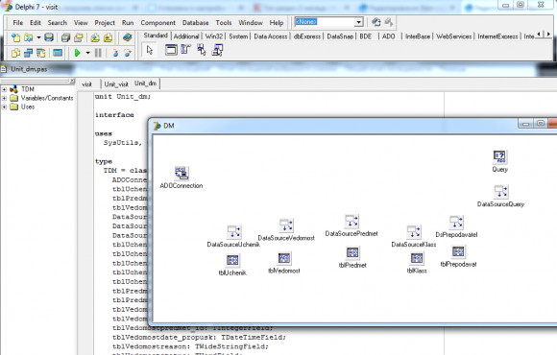Expand the Variables/Constants folder
The image size is (557, 355).
point(4,98)
